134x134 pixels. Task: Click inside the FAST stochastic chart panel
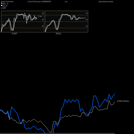(23, 21)
